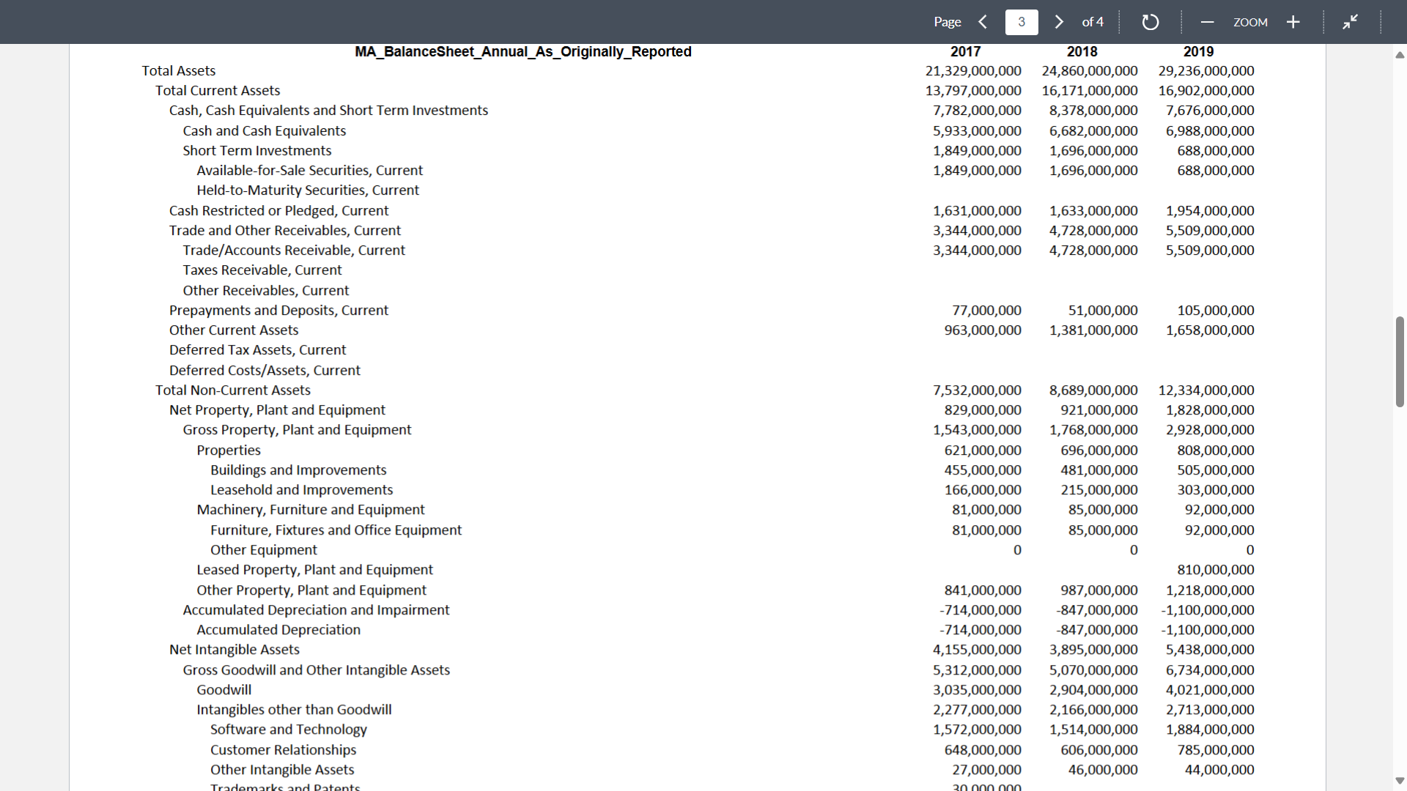Go to the next page arrow
Screen dimensions: 1407x791
pos(1059,22)
